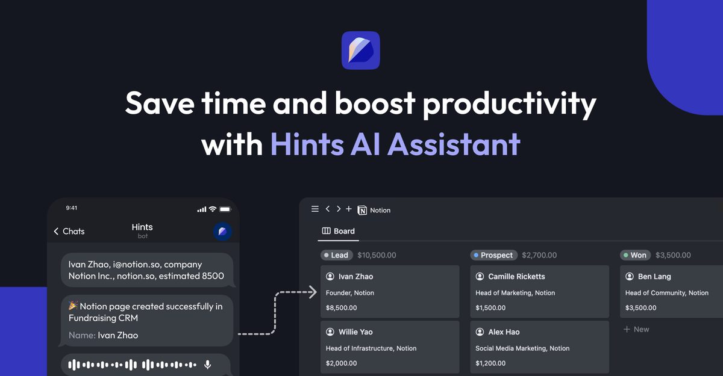Click the phone signal strength icon
The width and height of the screenshot is (723, 376).
(x=202, y=209)
